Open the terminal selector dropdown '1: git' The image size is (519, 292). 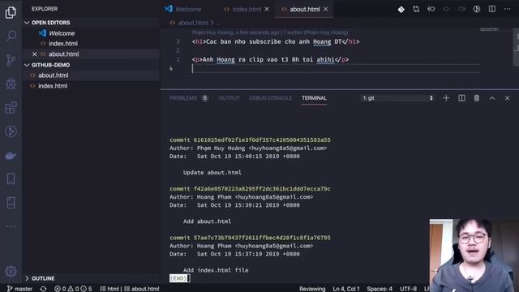click(x=397, y=98)
